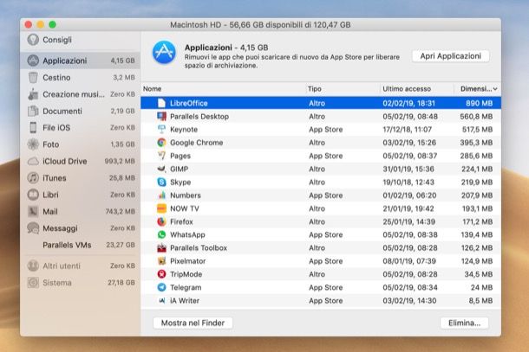The height and width of the screenshot is (352, 529).
Task: Sort by the Tipo column header
Action: (315, 89)
